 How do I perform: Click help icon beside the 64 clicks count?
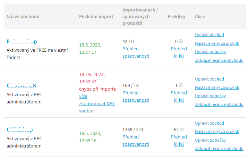tap(182, 130)
